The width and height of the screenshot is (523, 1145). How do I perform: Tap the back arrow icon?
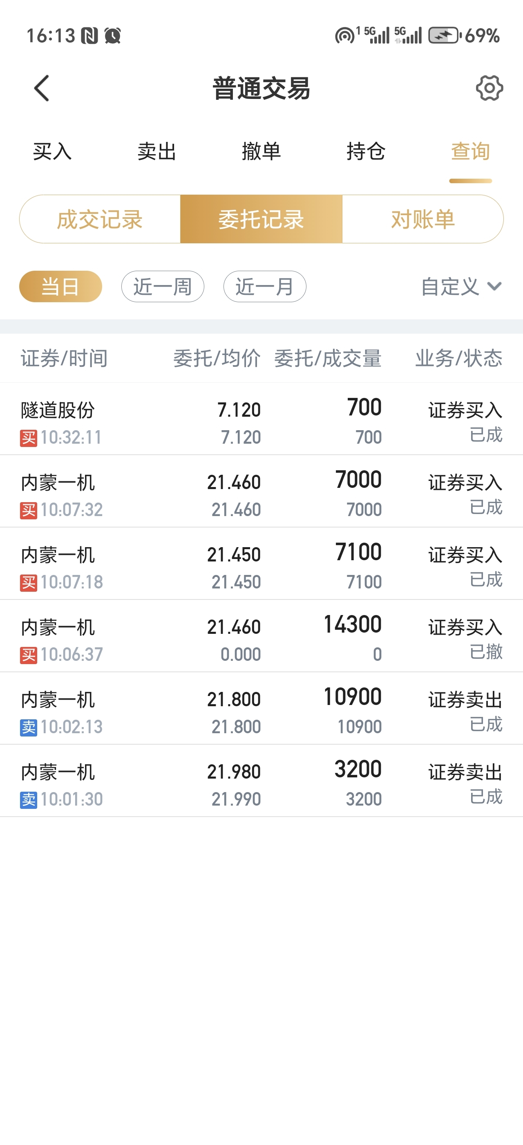41,88
